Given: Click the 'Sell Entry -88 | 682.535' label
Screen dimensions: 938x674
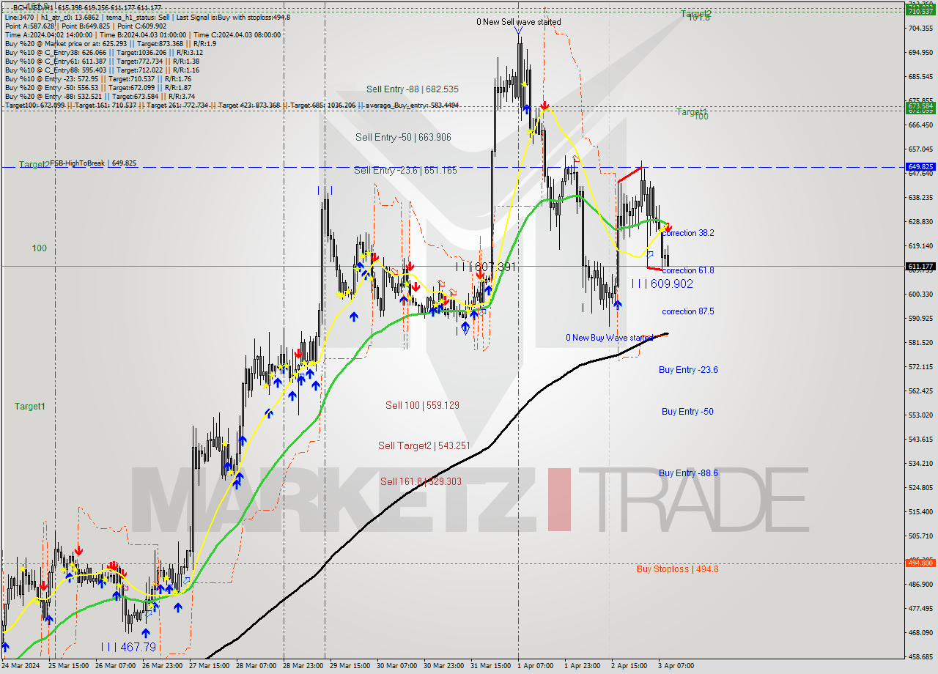Looking at the screenshot, I should pyautogui.click(x=413, y=89).
